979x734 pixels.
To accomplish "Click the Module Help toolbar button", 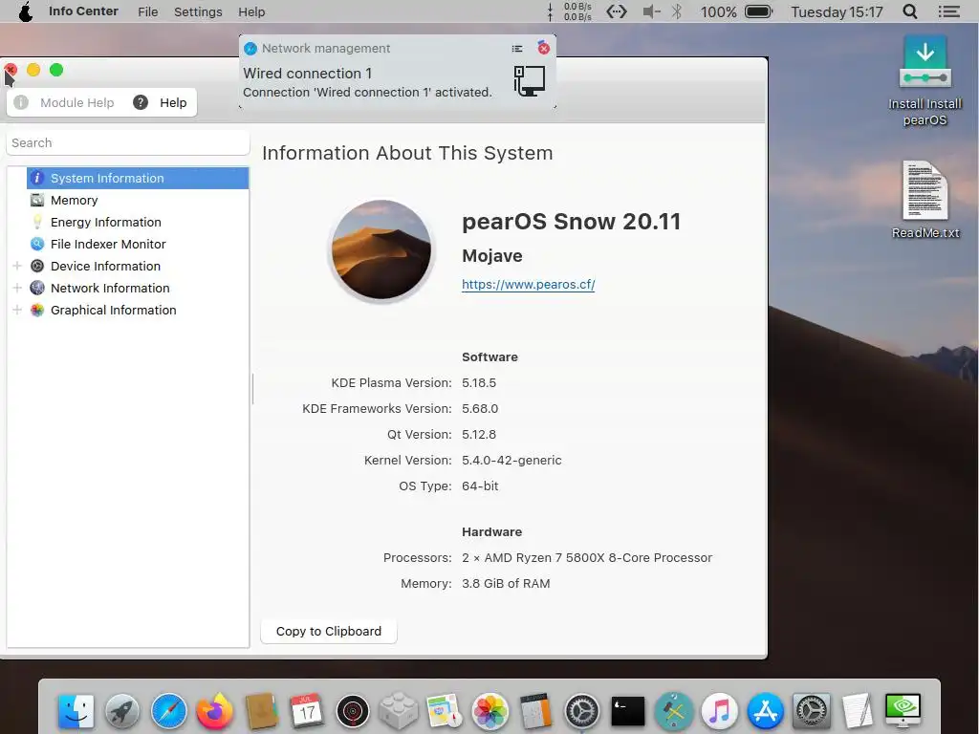I will coord(64,102).
